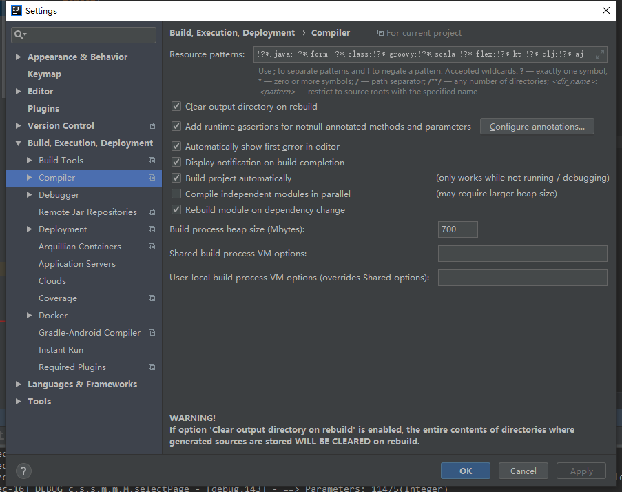Disable Build project automatically checkbox
Image resolution: width=622 pixels, height=492 pixels.
176,178
